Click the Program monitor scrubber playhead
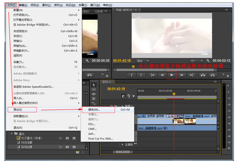The width and height of the screenshot is (237, 164). (x=134, y=66)
